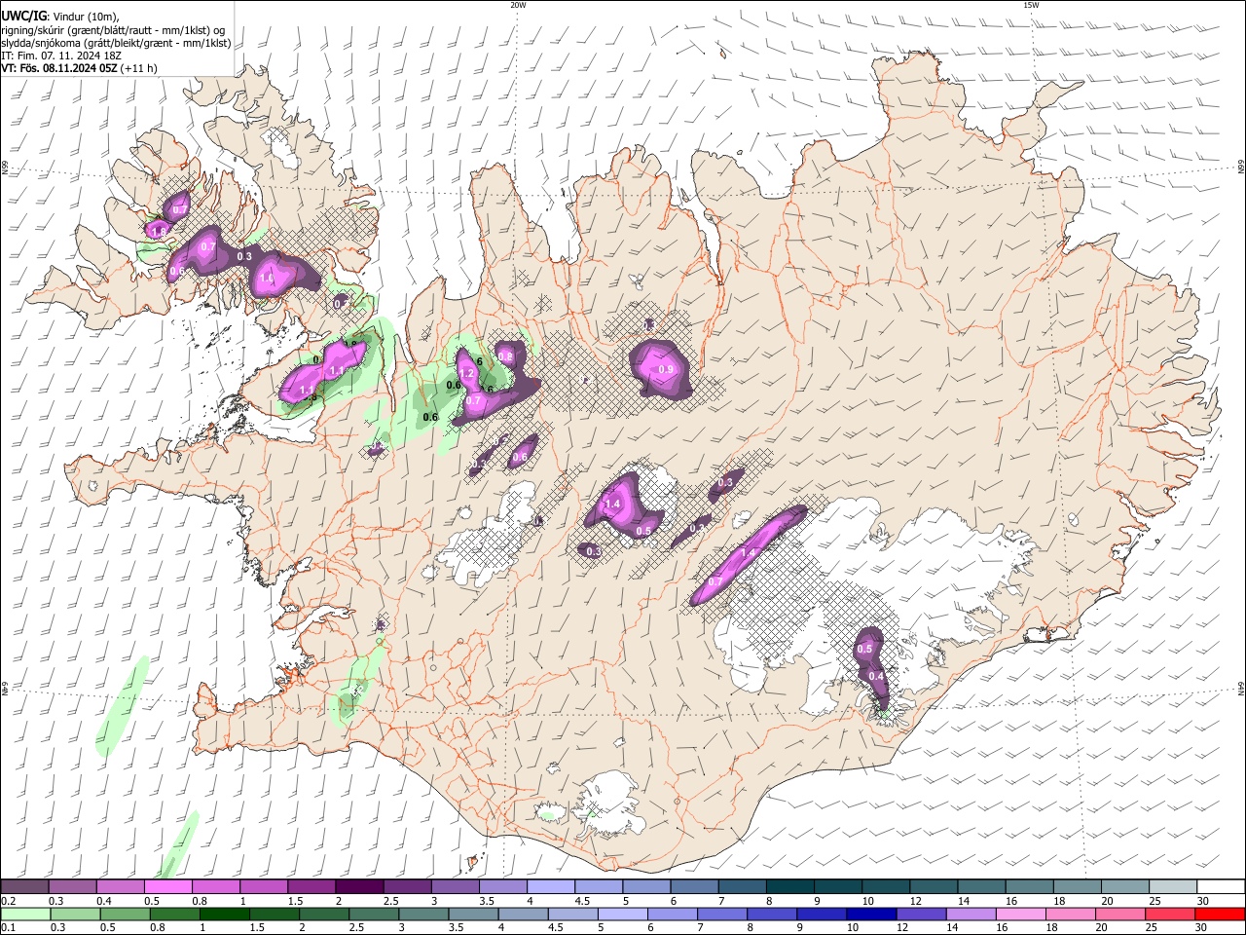
Task: Click the '4.5' label under the bottom legend
Action: [555, 928]
